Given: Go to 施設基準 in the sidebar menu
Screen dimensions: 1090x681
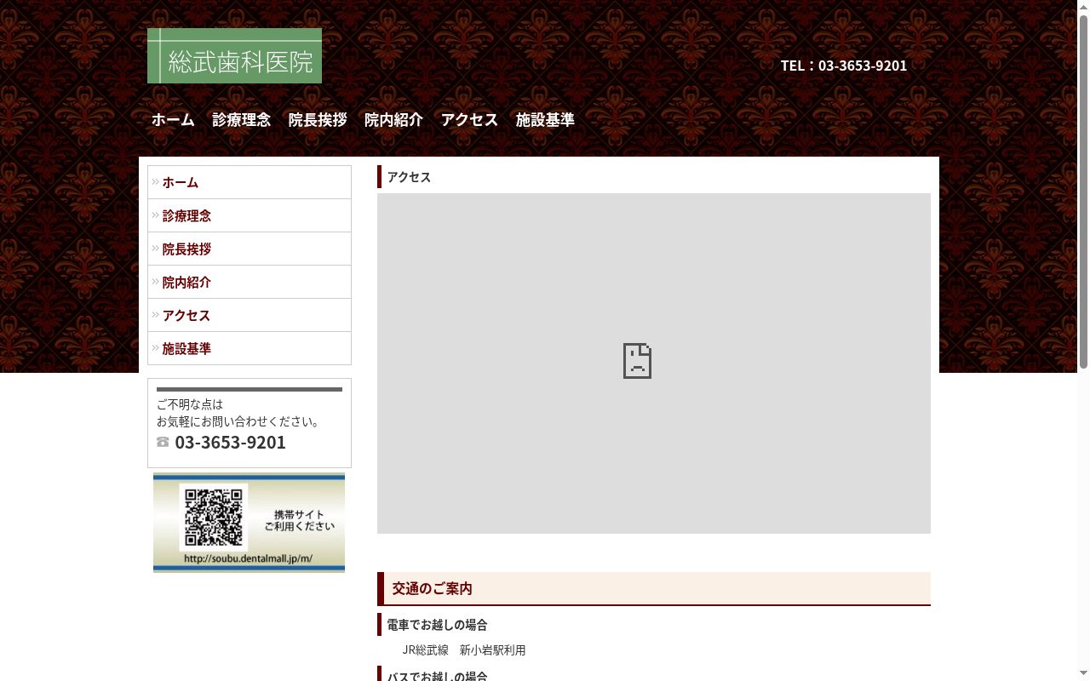Looking at the screenshot, I should (x=250, y=349).
